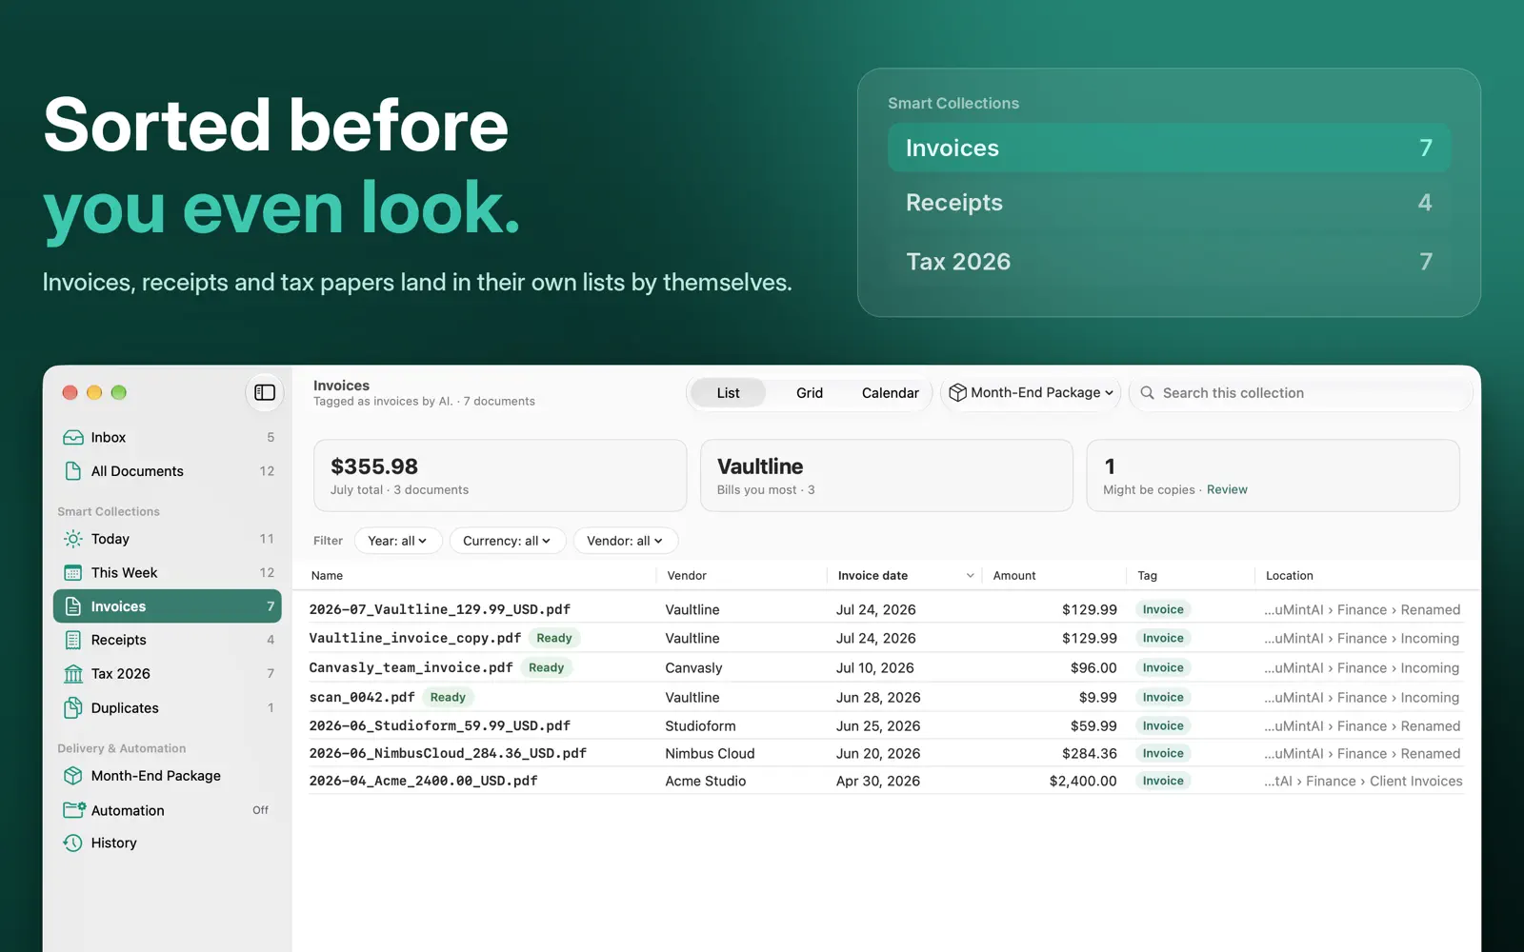This screenshot has height=952, width=1524.
Task: Click the Inbox tray icon
Action: [x=73, y=438]
